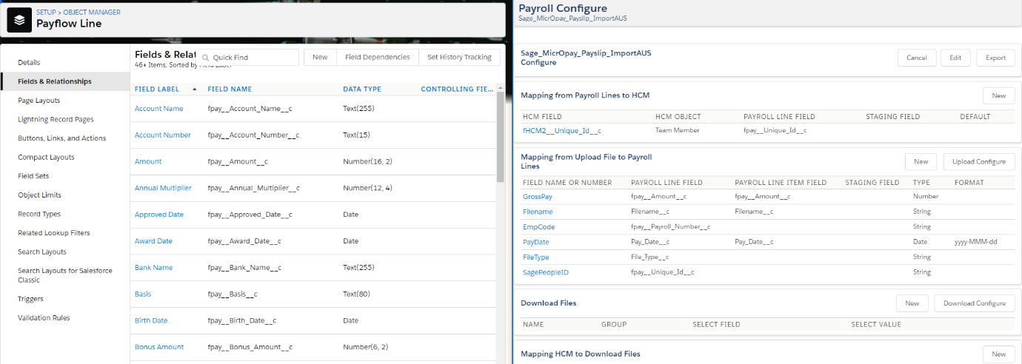Viewport: 1022px width, 364px height.
Task: Open the Fields & Relationships sidebar tab
Action: click(55, 81)
